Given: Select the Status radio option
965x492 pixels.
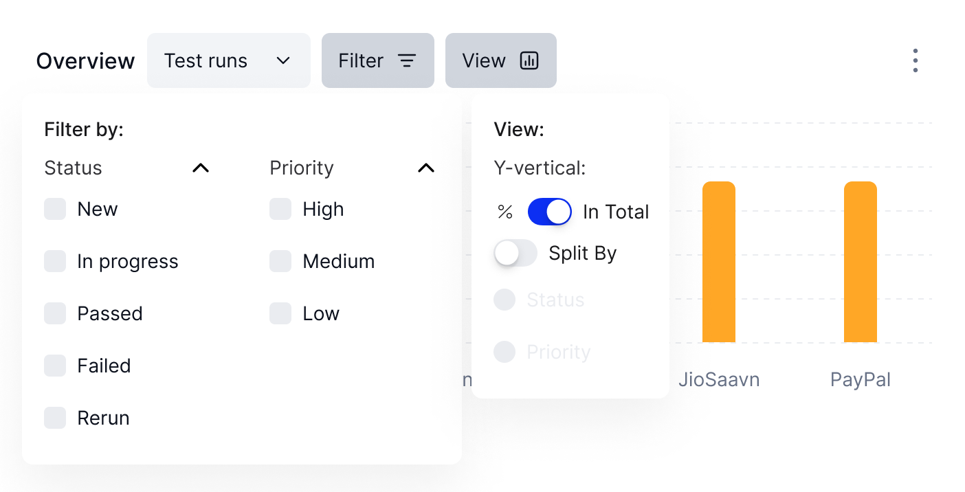Looking at the screenshot, I should coord(504,300).
